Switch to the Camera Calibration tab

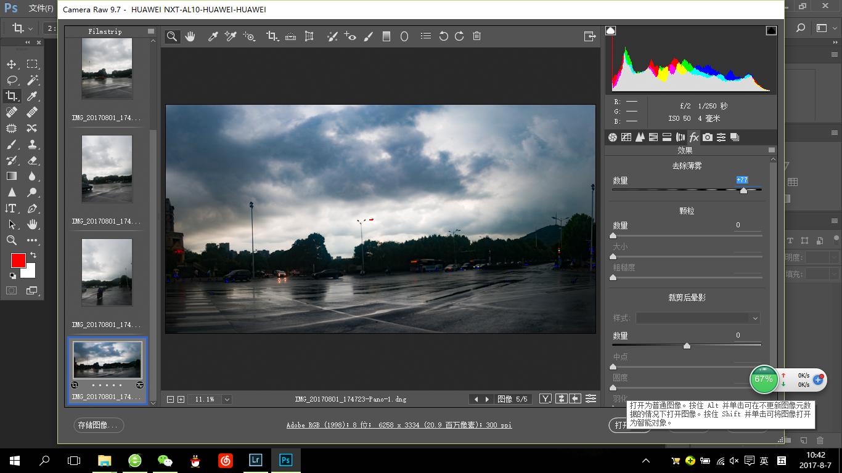pyautogui.click(x=708, y=137)
